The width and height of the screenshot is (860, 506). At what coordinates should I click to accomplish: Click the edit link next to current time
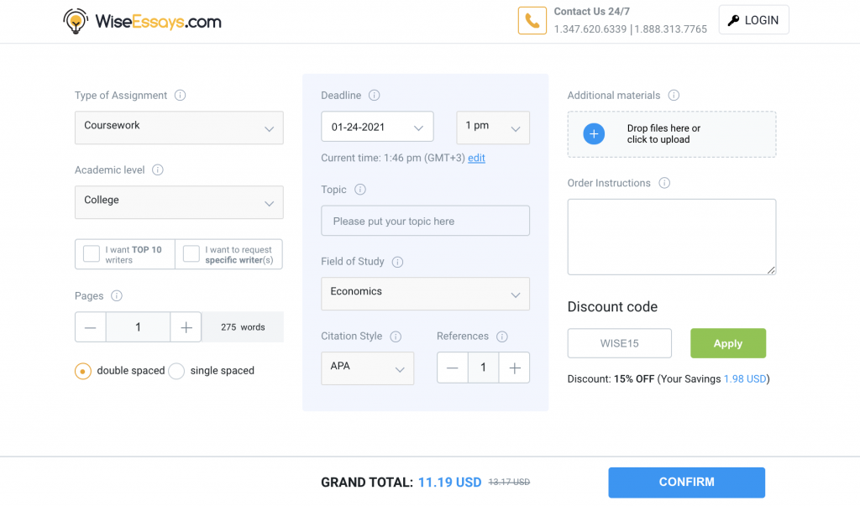476,158
